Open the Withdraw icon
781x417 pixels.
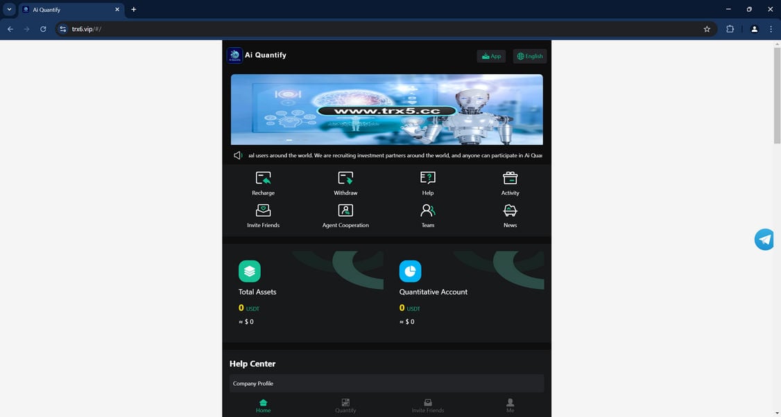pyautogui.click(x=345, y=178)
